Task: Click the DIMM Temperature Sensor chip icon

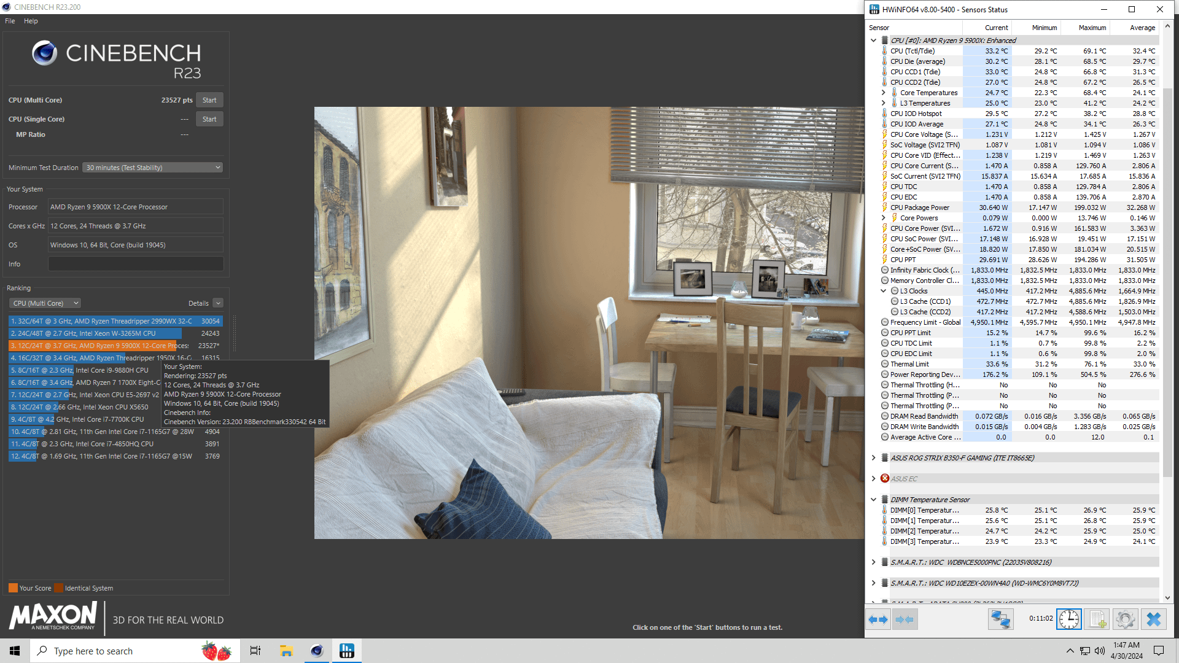Action: coord(885,500)
